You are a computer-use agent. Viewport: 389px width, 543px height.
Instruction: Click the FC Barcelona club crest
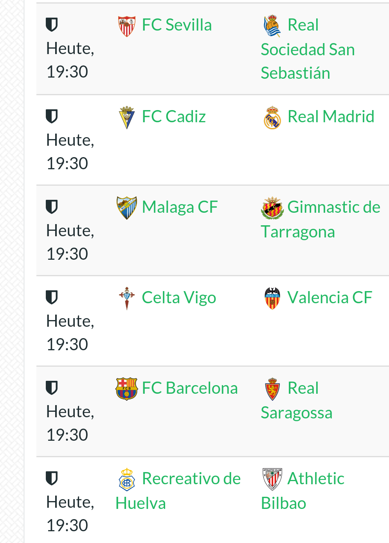coord(127,389)
